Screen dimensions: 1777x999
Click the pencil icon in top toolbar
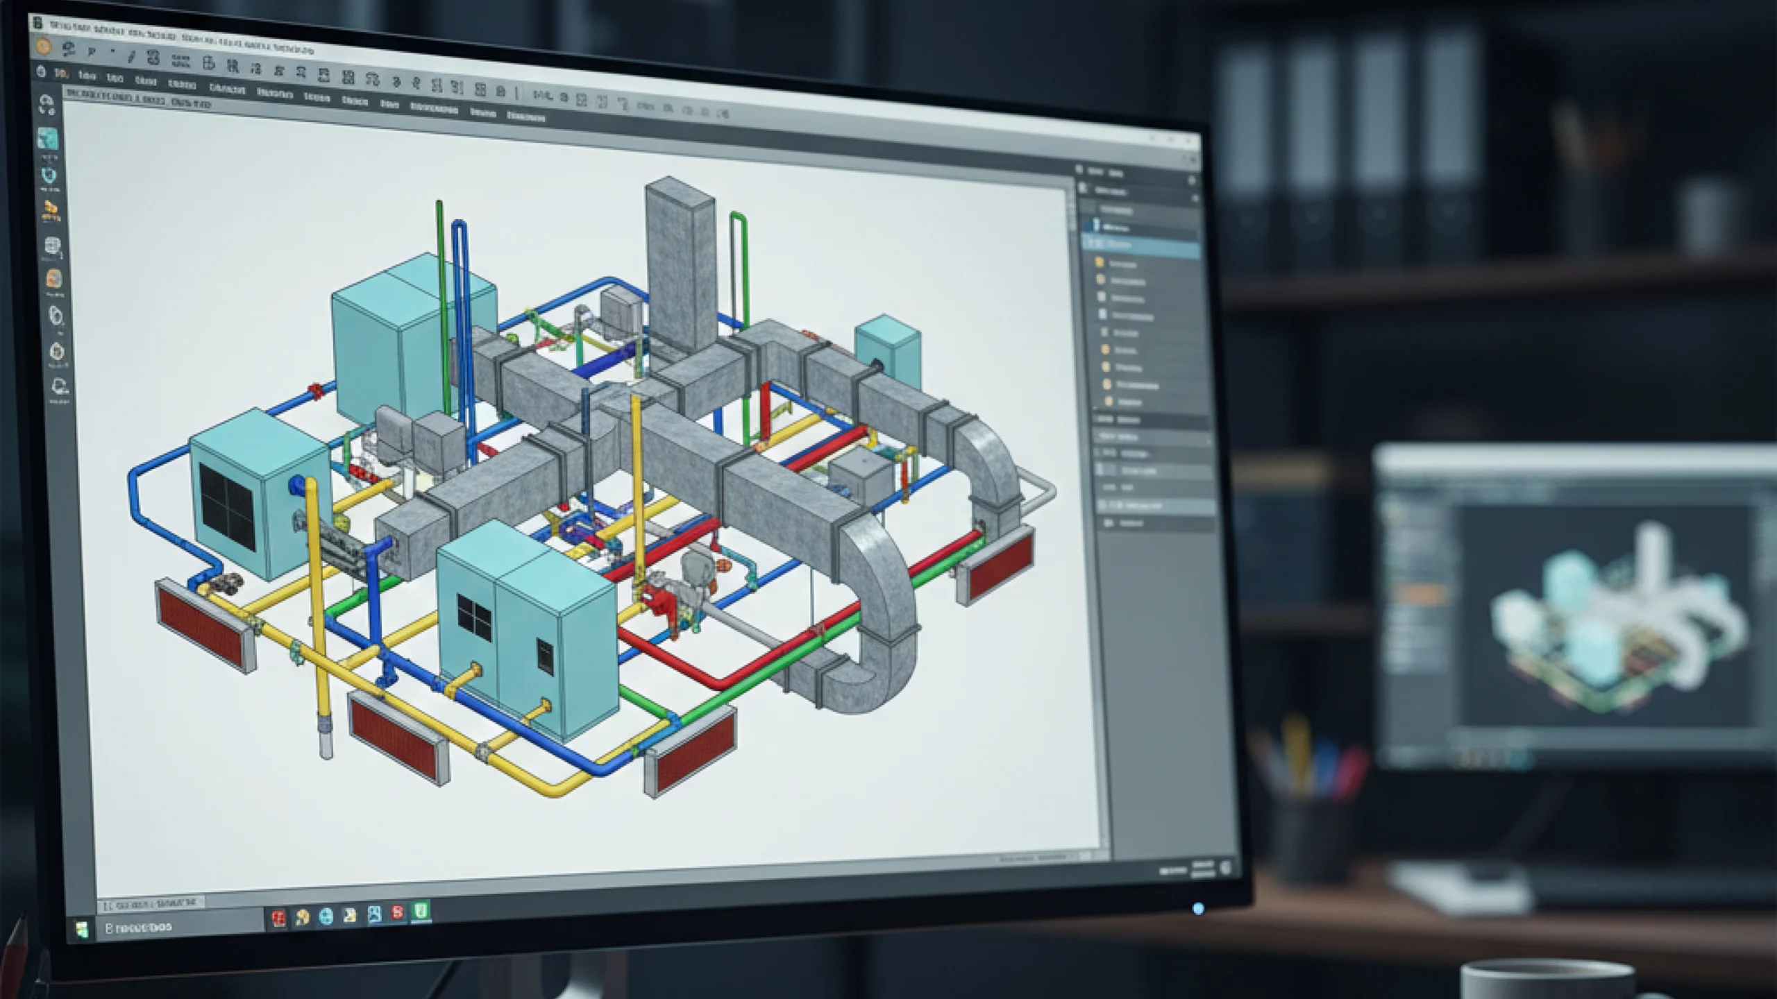(131, 57)
